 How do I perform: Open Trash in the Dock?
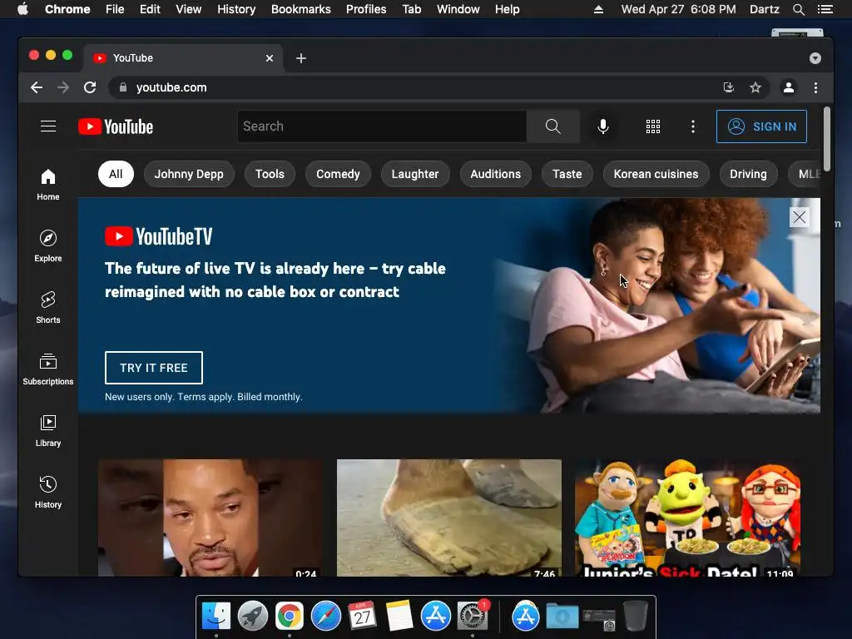(635, 617)
